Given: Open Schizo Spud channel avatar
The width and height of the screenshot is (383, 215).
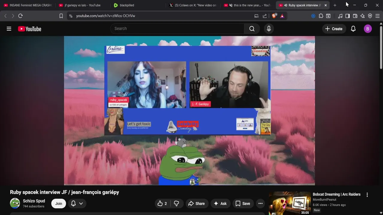Looking at the screenshot, I should point(15,203).
